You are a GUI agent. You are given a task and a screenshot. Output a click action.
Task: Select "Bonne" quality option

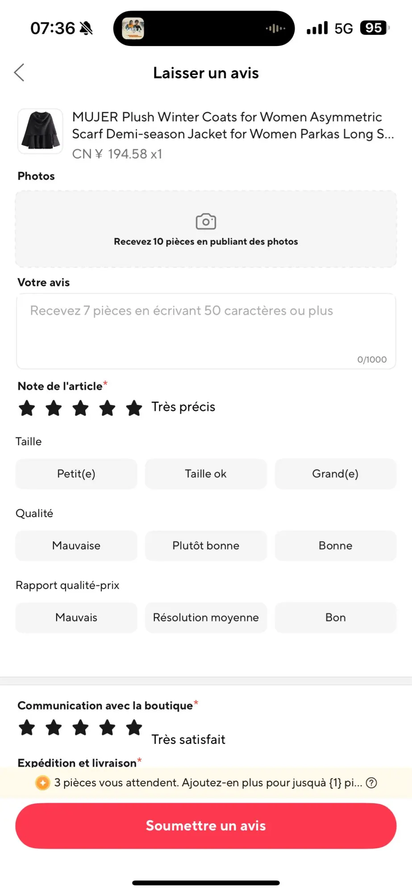(335, 546)
